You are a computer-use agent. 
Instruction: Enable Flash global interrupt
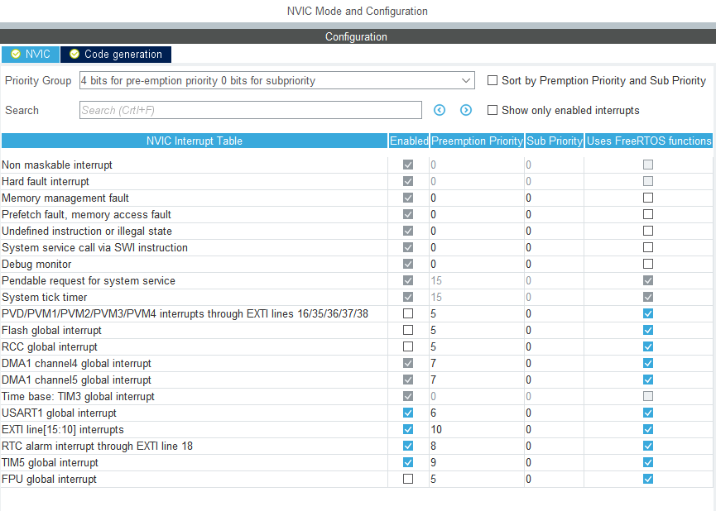[x=408, y=330]
